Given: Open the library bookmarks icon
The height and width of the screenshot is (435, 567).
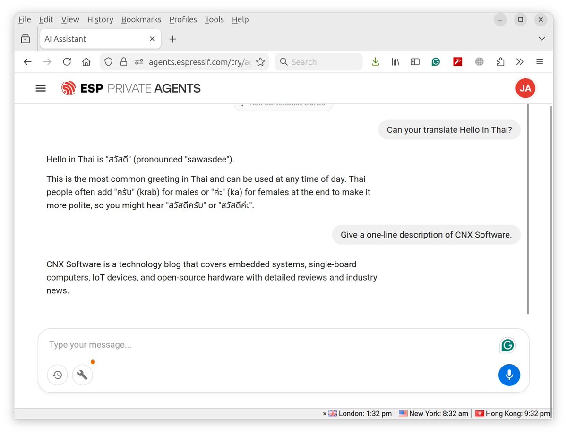Looking at the screenshot, I should click(395, 62).
